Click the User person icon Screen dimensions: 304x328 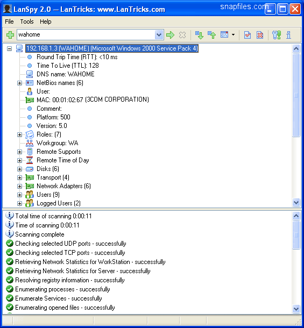click(30, 91)
